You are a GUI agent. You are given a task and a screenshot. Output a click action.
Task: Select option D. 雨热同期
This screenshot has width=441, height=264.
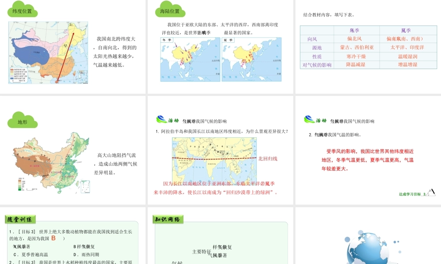tap(86, 255)
